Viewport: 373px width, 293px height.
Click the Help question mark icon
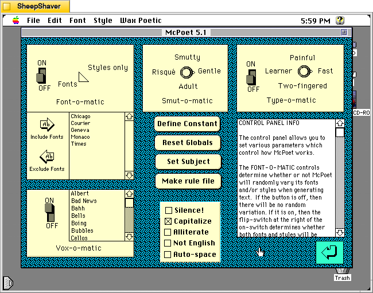tap(340, 21)
